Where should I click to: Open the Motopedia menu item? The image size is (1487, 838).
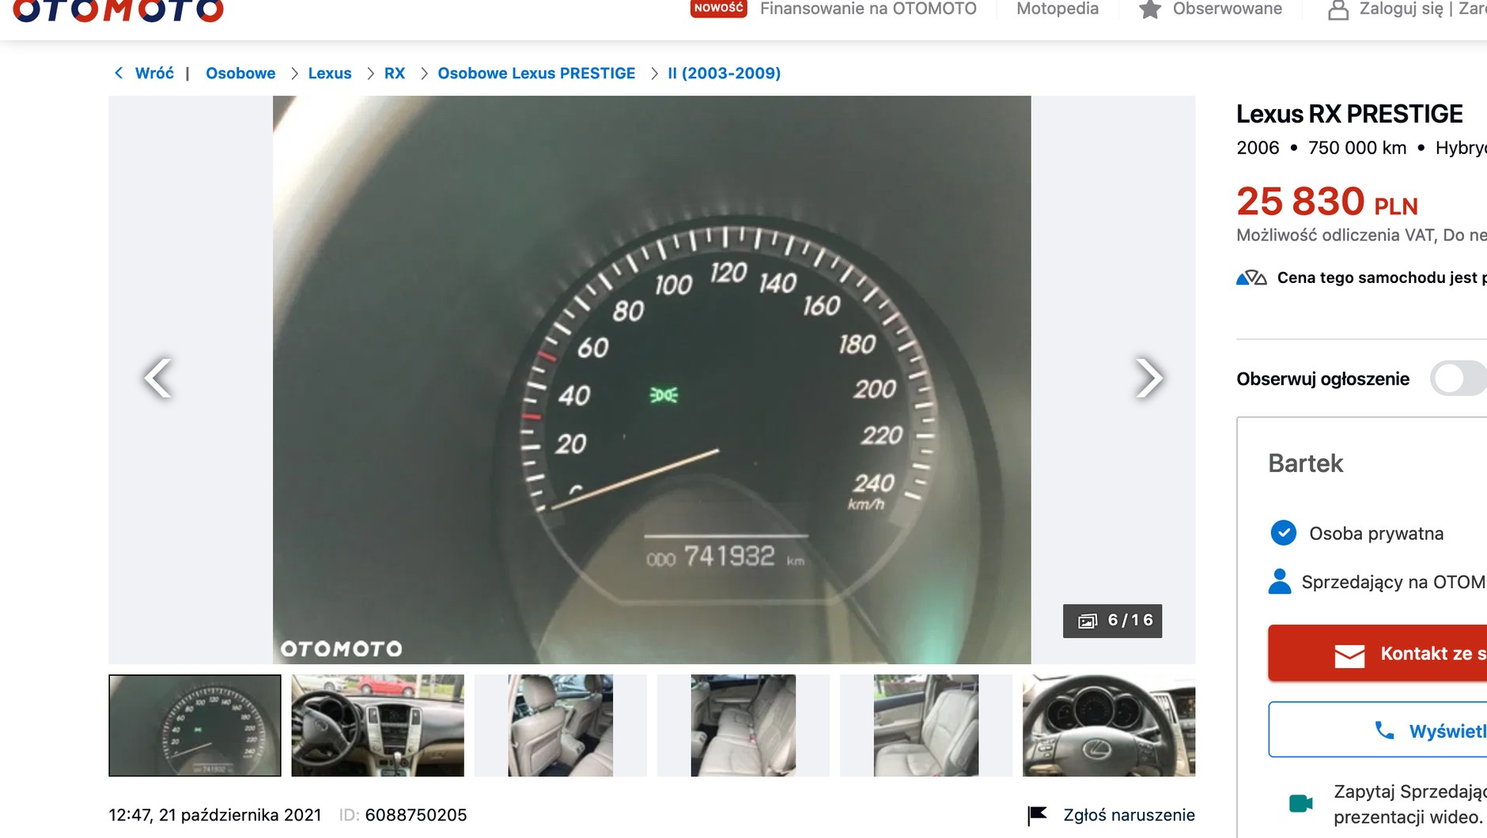tap(1058, 9)
